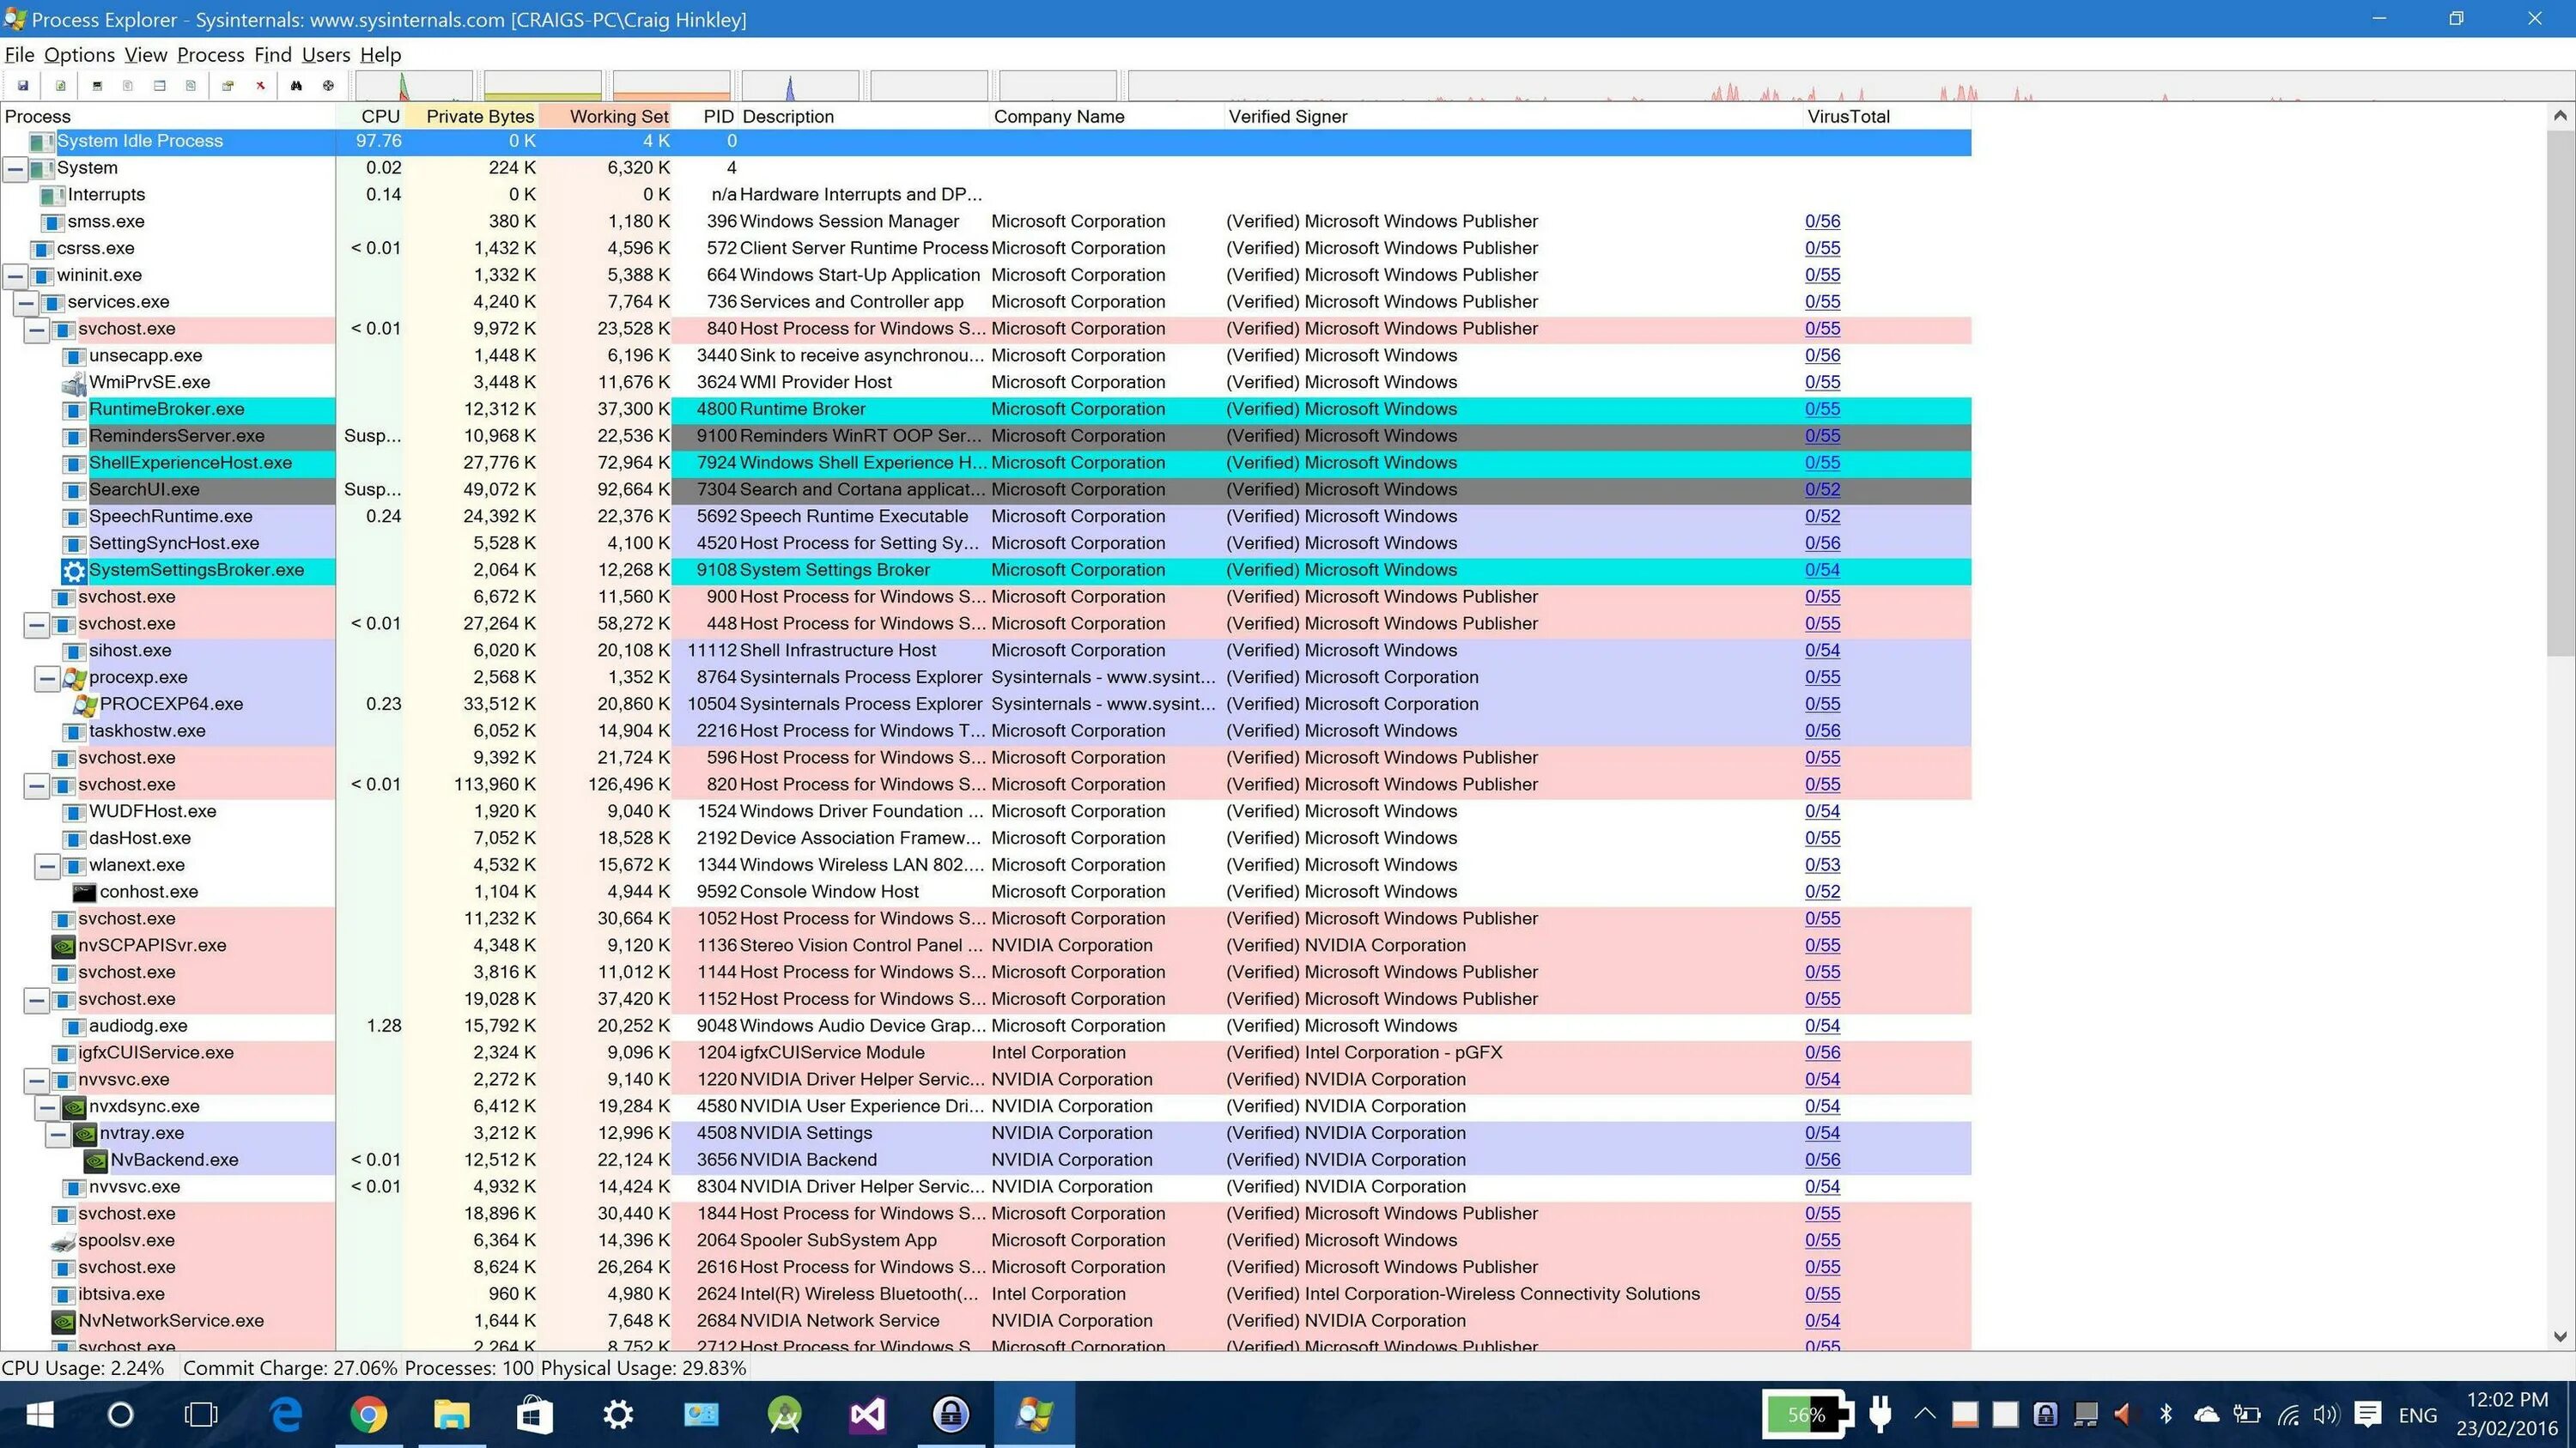The width and height of the screenshot is (2576, 1448).
Task: Open the Windows Start button
Action: point(40,1415)
